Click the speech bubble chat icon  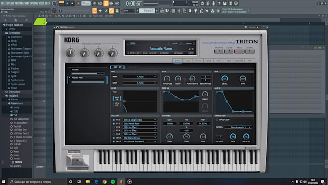(x=236, y=3)
